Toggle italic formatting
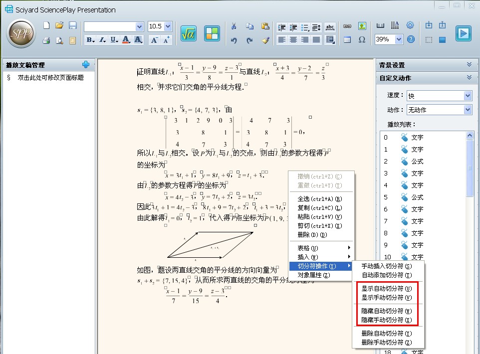 click(103, 40)
